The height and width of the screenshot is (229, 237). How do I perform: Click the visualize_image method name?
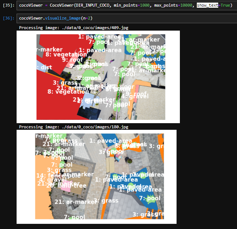63,18
